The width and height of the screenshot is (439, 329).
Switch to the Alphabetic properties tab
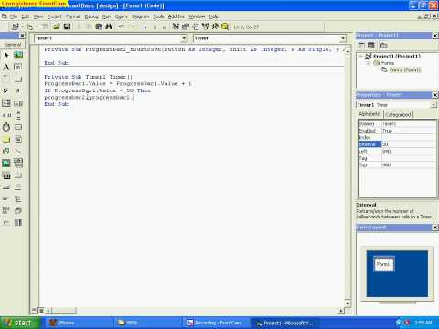point(369,114)
